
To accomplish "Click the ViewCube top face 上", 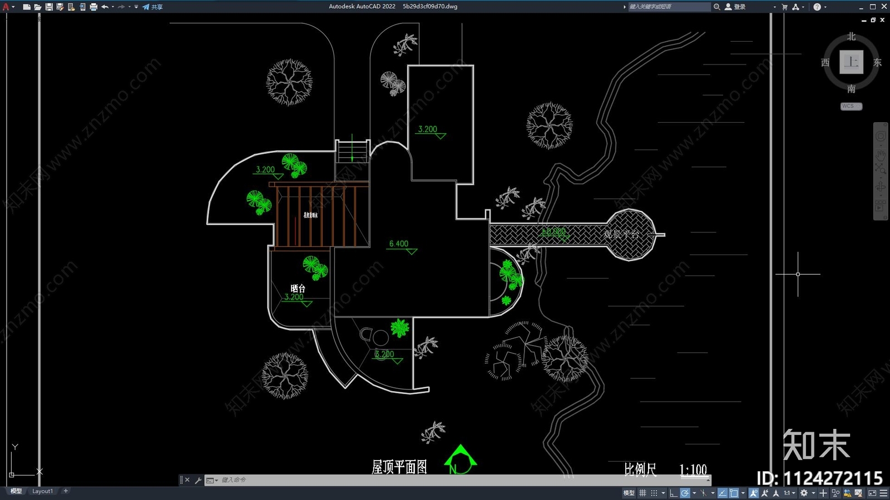I will point(852,62).
